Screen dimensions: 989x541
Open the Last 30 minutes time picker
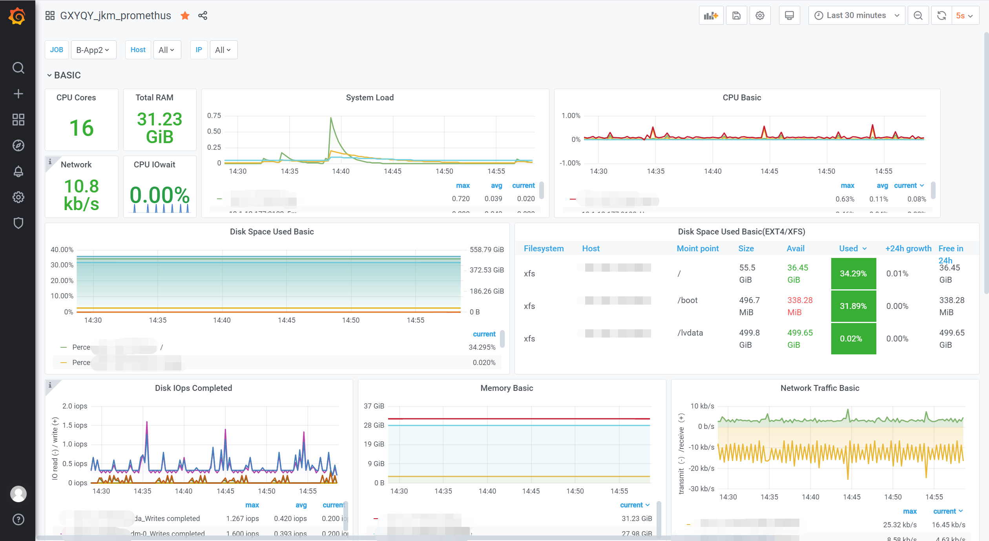856,16
